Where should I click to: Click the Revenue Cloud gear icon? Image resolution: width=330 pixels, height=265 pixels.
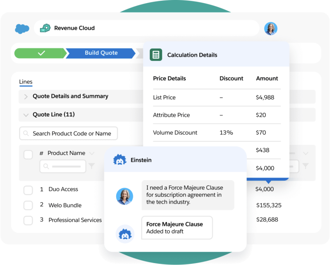coord(45,28)
